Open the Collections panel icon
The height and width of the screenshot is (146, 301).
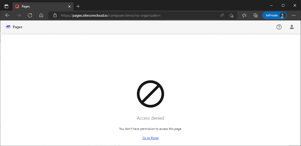255,15
